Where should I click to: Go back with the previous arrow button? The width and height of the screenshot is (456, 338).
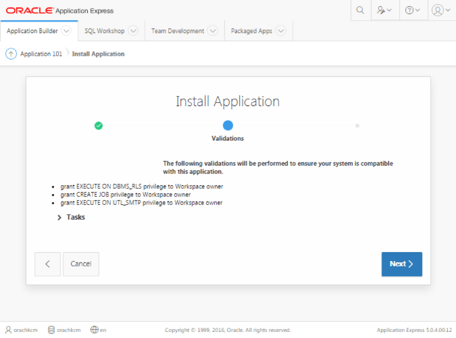[x=48, y=264]
